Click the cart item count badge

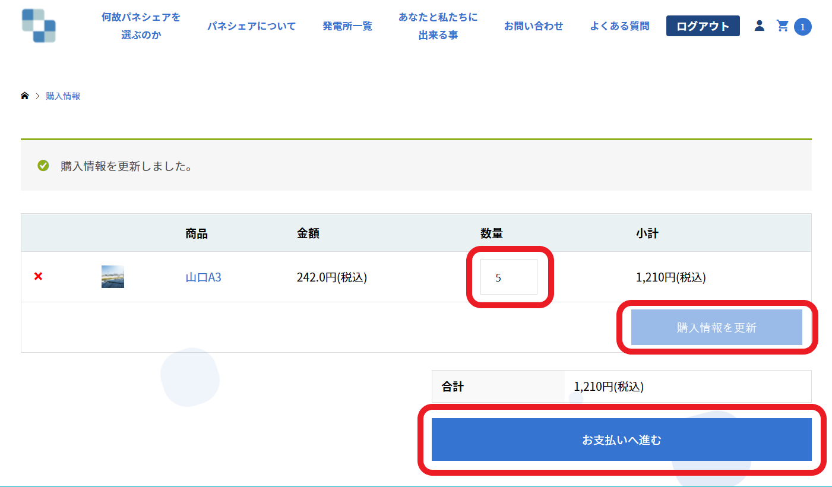802,27
